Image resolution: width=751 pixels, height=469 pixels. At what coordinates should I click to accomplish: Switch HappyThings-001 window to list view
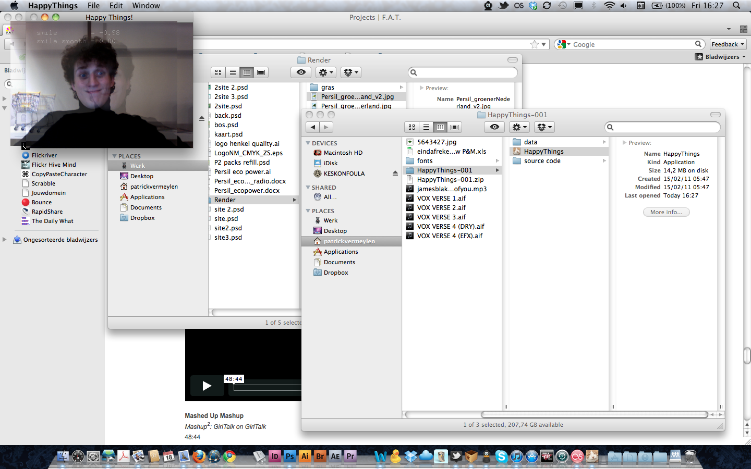coord(426,127)
